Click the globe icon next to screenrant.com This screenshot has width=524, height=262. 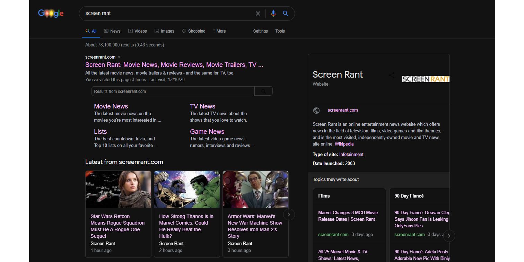(x=316, y=110)
